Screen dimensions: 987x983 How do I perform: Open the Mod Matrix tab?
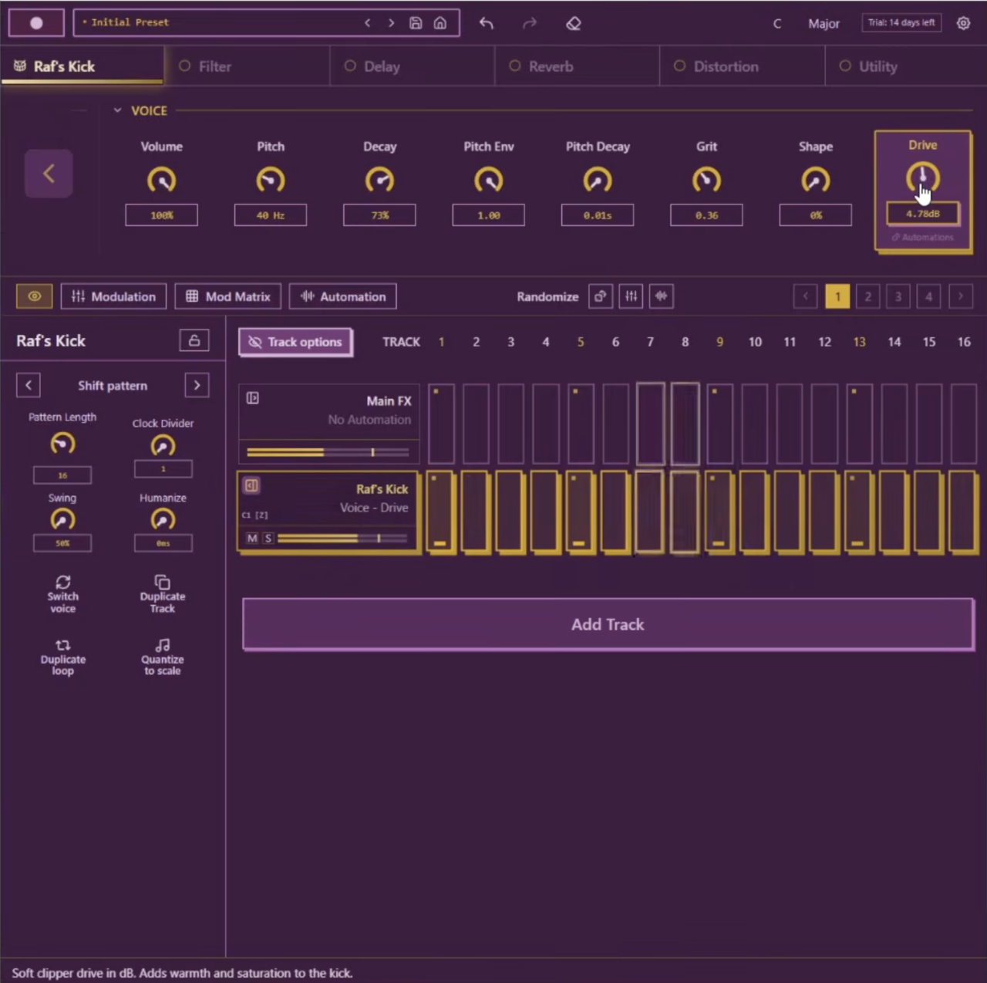pos(228,296)
